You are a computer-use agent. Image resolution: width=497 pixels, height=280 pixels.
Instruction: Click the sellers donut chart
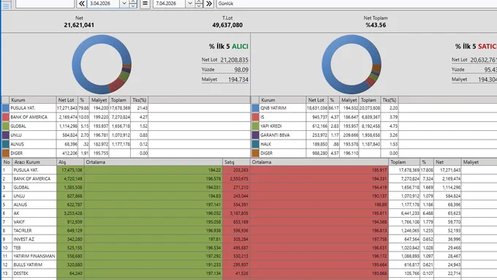(x=352, y=64)
